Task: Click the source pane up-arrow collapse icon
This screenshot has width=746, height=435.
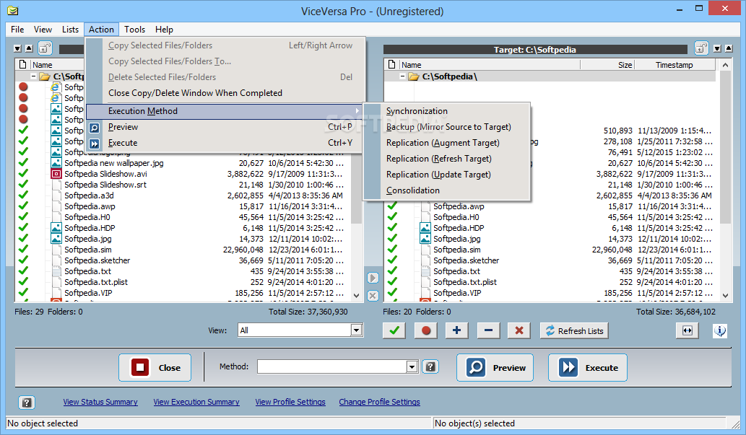Action: click(29, 48)
